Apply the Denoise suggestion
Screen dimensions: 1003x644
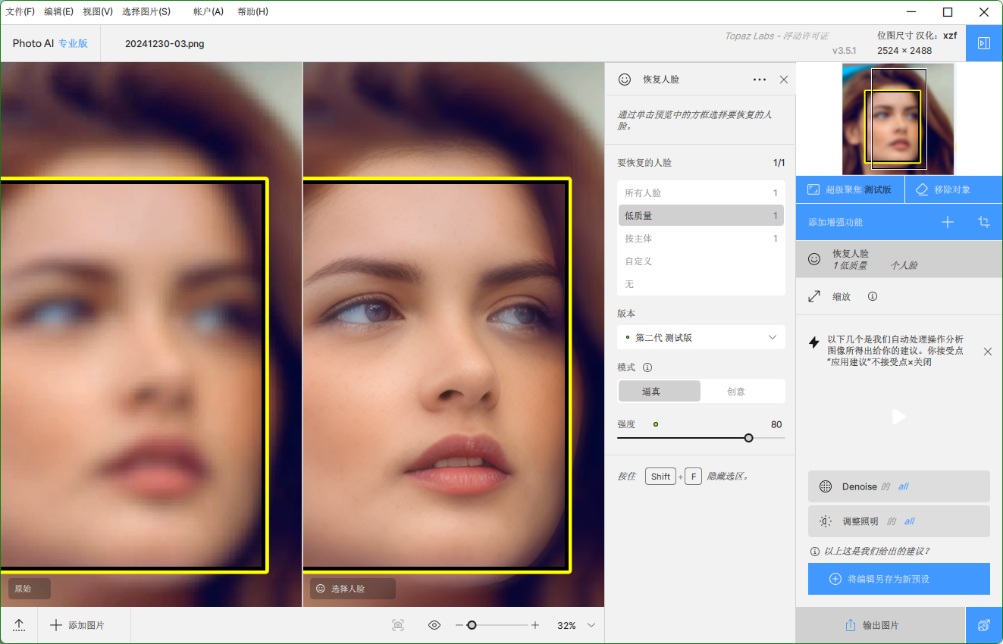(899, 486)
